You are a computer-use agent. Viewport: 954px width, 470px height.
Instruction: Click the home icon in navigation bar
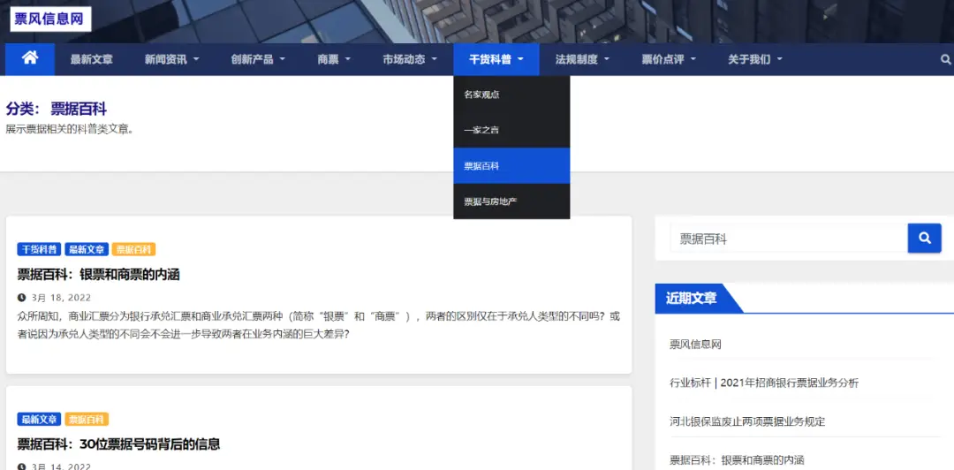30,59
